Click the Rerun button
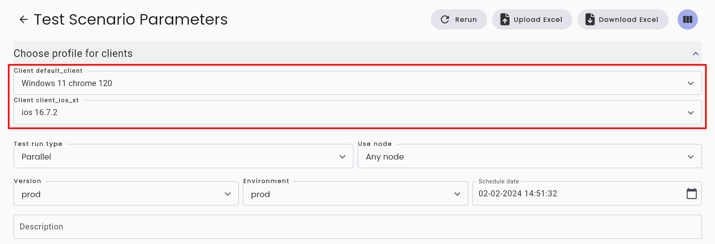The image size is (715, 244). tap(459, 19)
